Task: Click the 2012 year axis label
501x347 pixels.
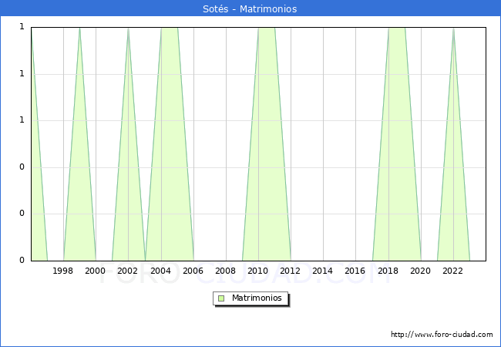Action: coord(291,271)
